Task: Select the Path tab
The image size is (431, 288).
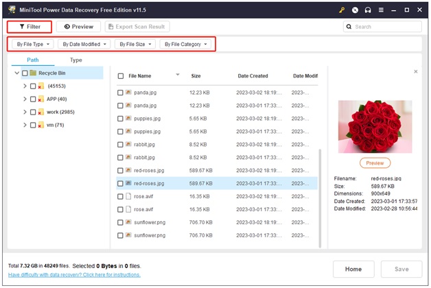Action: (33, 60)
